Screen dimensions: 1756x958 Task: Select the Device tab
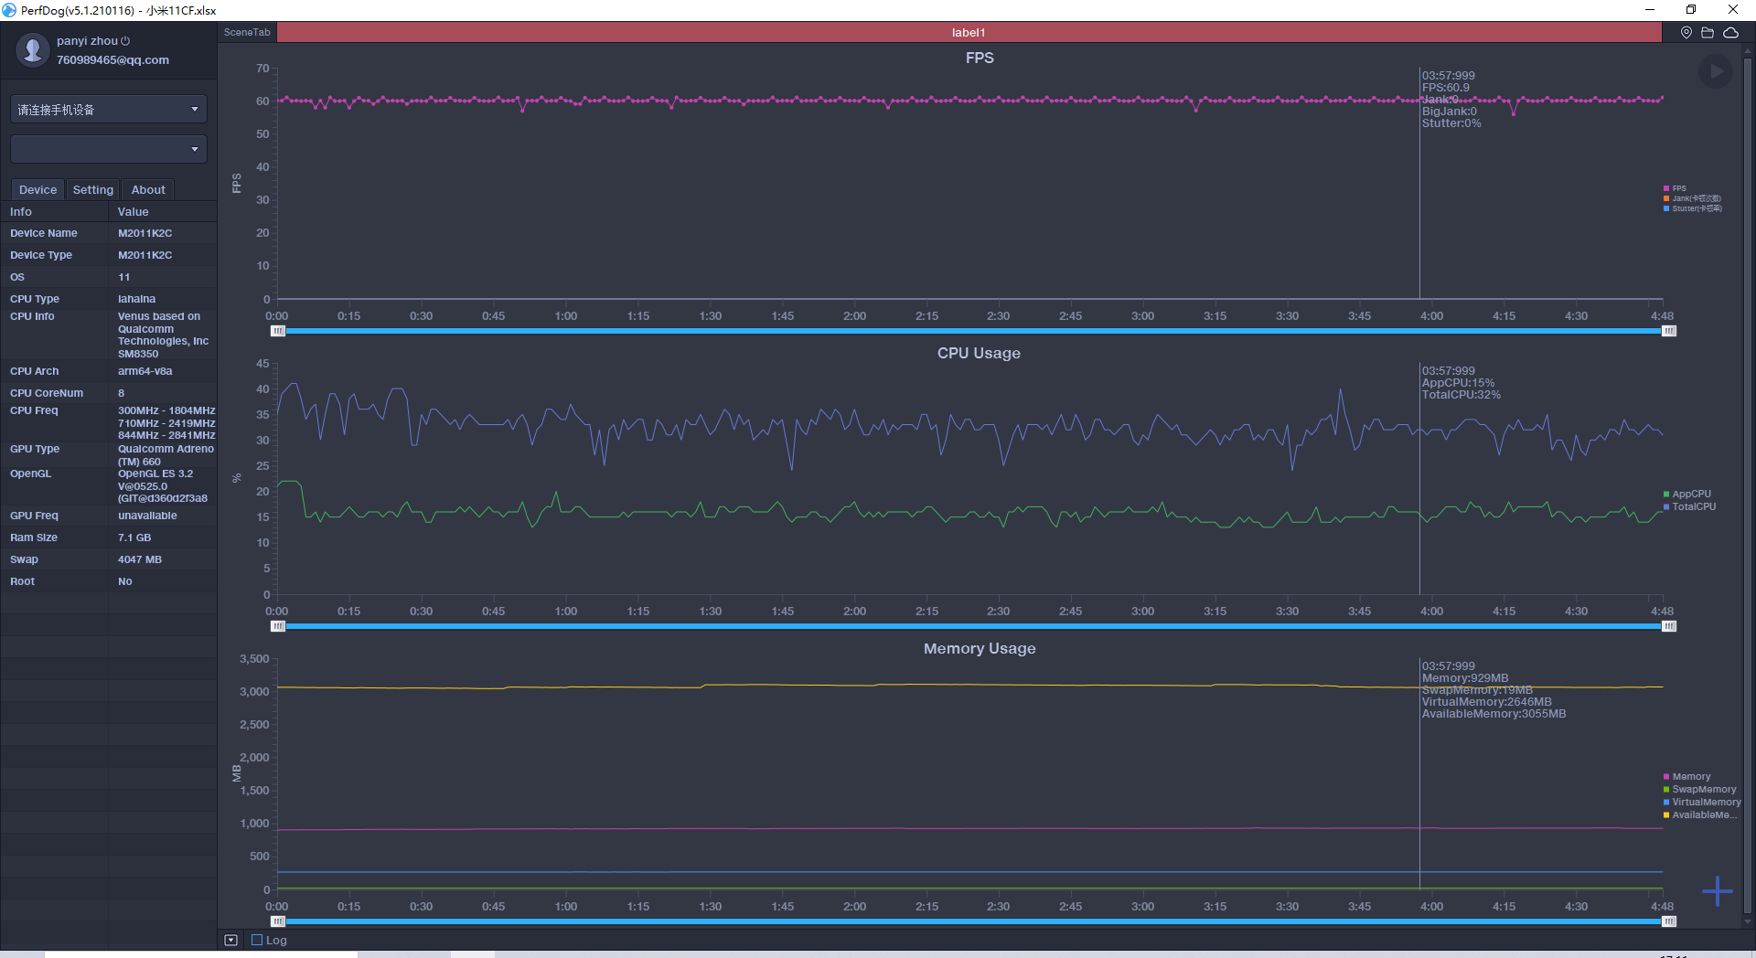(x=37, y=189)
